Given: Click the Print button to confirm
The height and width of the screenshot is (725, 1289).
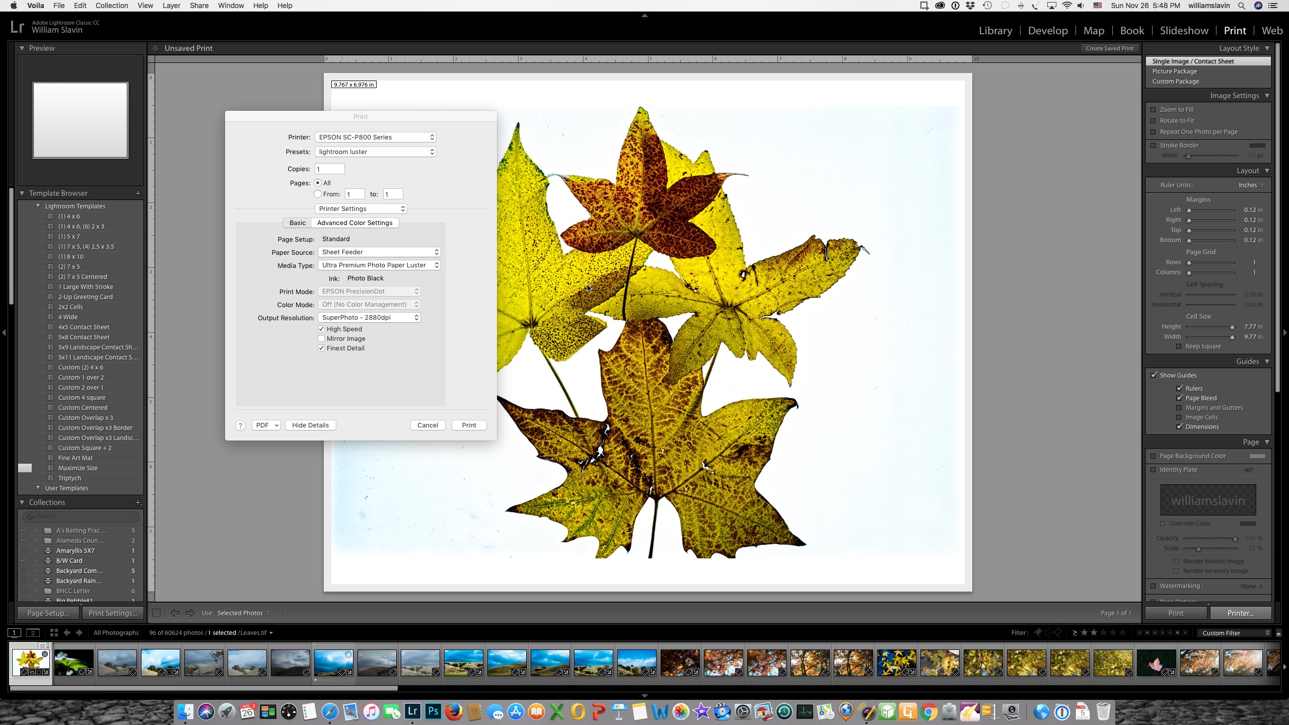Looking at the screenshot, I should pyautogui.click(x=469, y=425).
